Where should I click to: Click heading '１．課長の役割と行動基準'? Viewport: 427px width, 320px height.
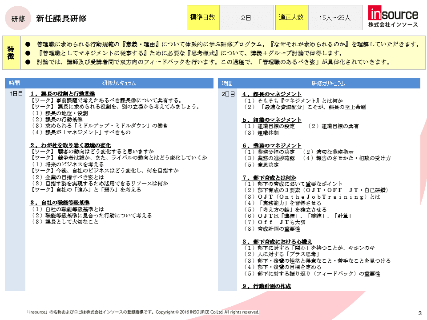[x=62, y=94]
